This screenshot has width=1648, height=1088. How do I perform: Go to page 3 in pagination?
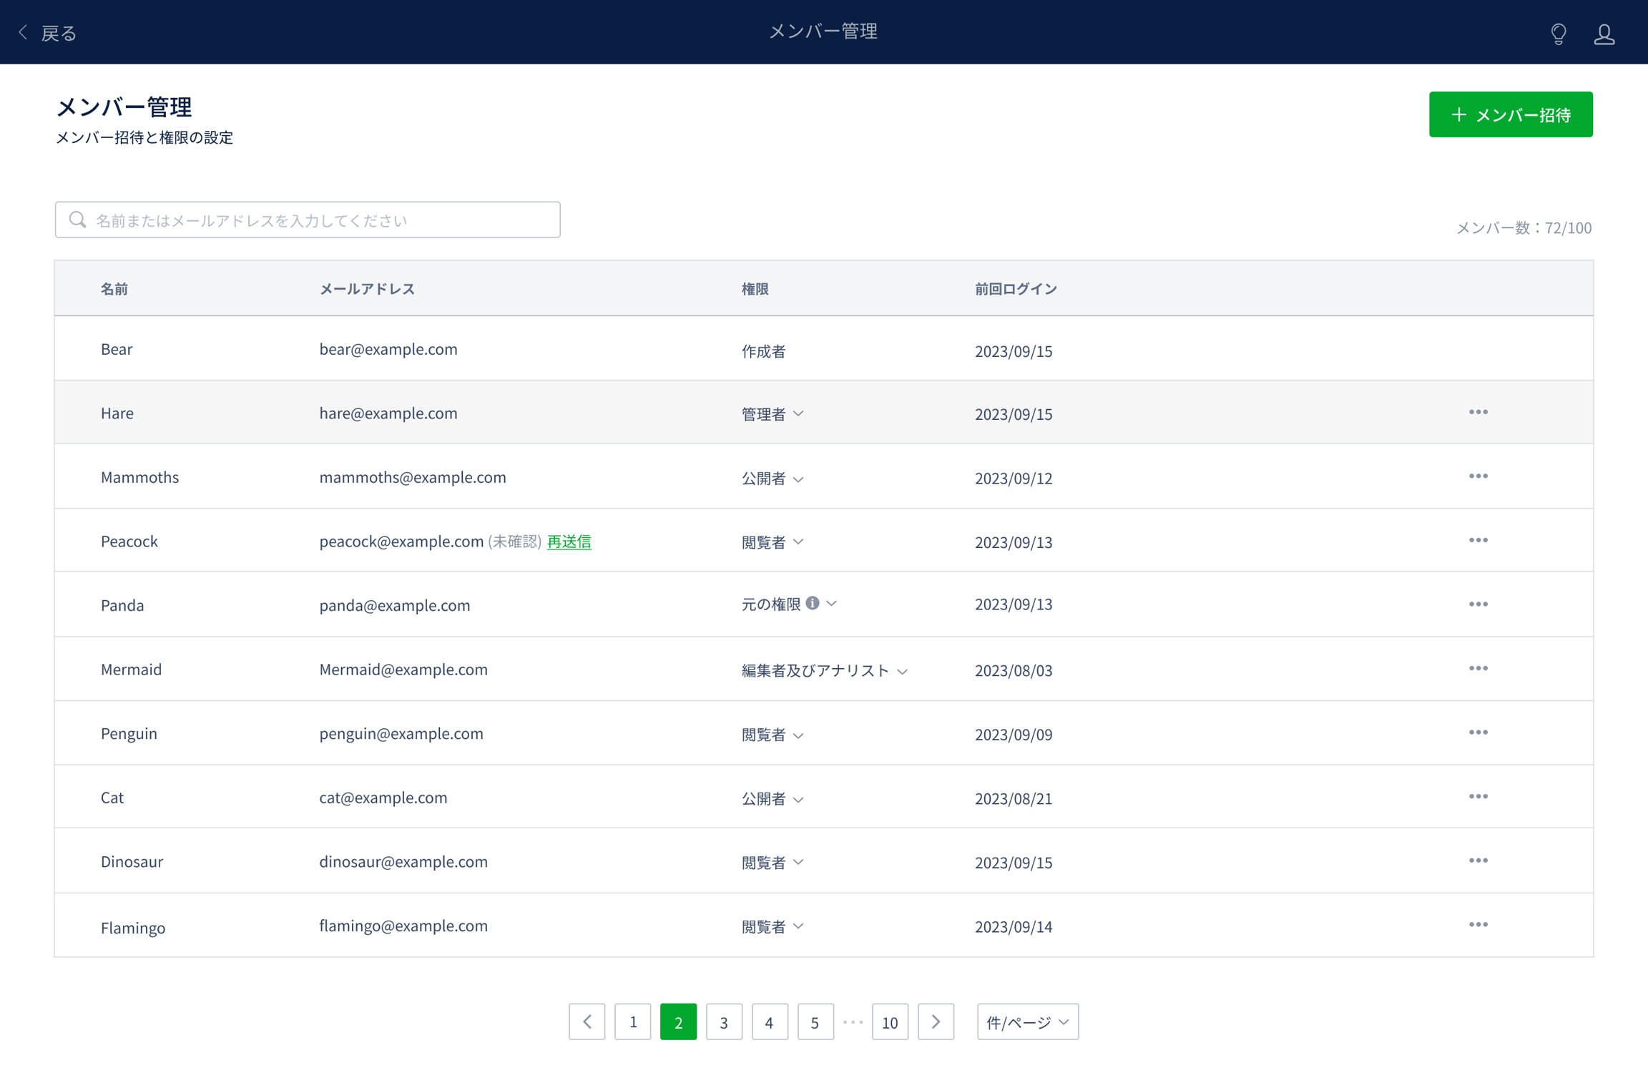[723, 1021]
